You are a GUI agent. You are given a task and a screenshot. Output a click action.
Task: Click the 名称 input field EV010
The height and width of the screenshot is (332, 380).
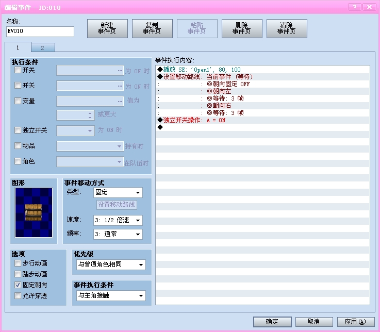click(40, 31)
